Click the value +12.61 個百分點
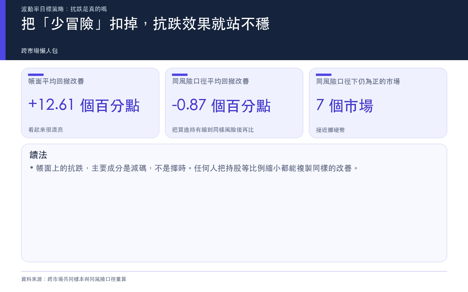This screenshot has height=292, width=468. [84, 105]
